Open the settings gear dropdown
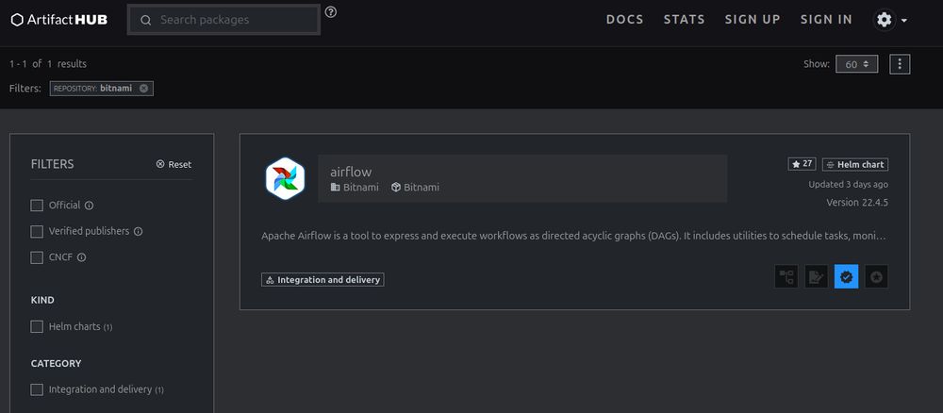943x413 pixels. (x=890, y=20)
